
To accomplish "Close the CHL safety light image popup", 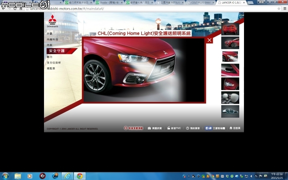I will coord(209,40).
